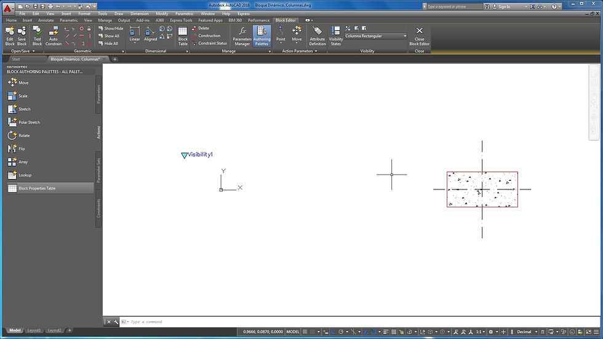Screen dimensions: 603x339
Task: Click the Customization menu icon in status bar
Action: 596,332
